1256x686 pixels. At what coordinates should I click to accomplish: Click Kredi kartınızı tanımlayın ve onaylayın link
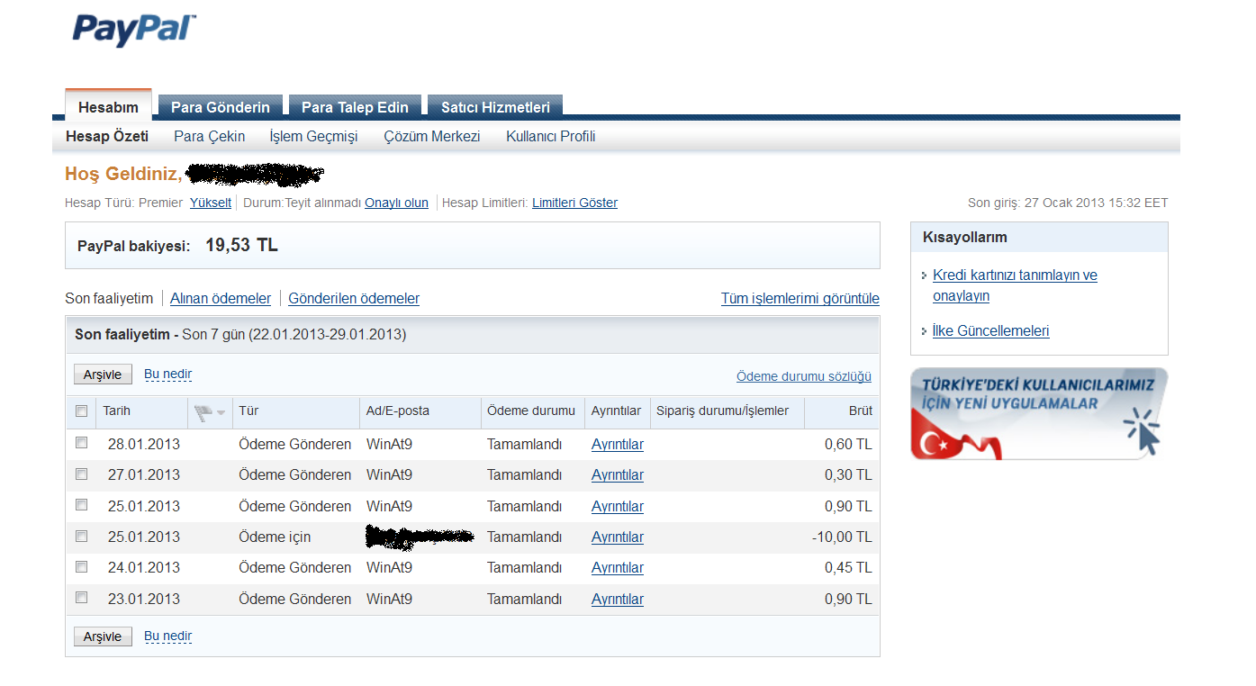[x=1016, y=285]
